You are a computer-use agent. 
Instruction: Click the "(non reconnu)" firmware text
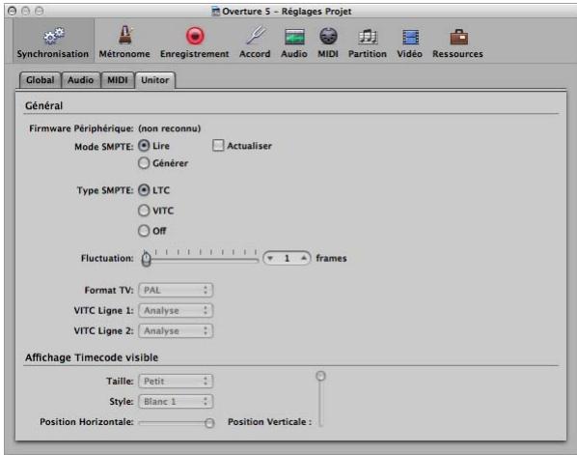coord(170,128)
